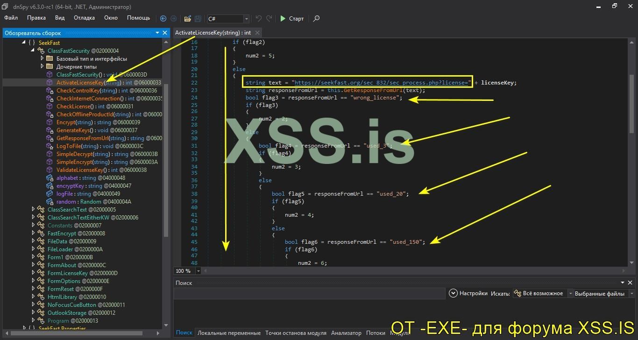Click the field icon beside encryptKey
638x340 pixels.
50,186
